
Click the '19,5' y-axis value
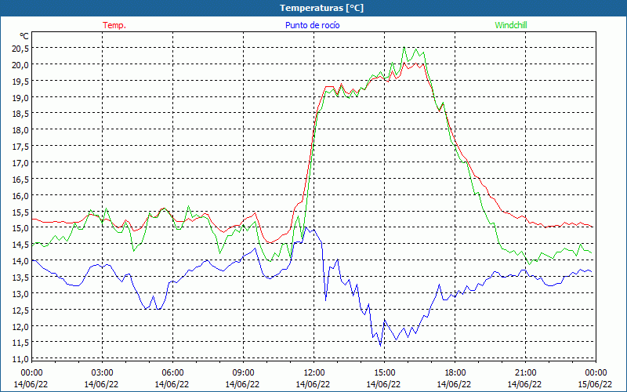[21, 81]
